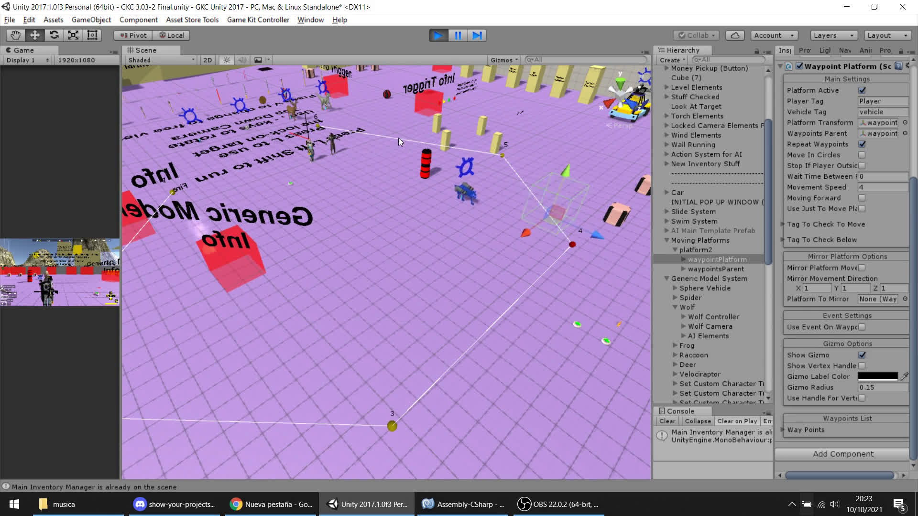The height and width of the screenshot is (516, 918).
Task: Open the Cloud services icon
Action: tap(735, 35)
